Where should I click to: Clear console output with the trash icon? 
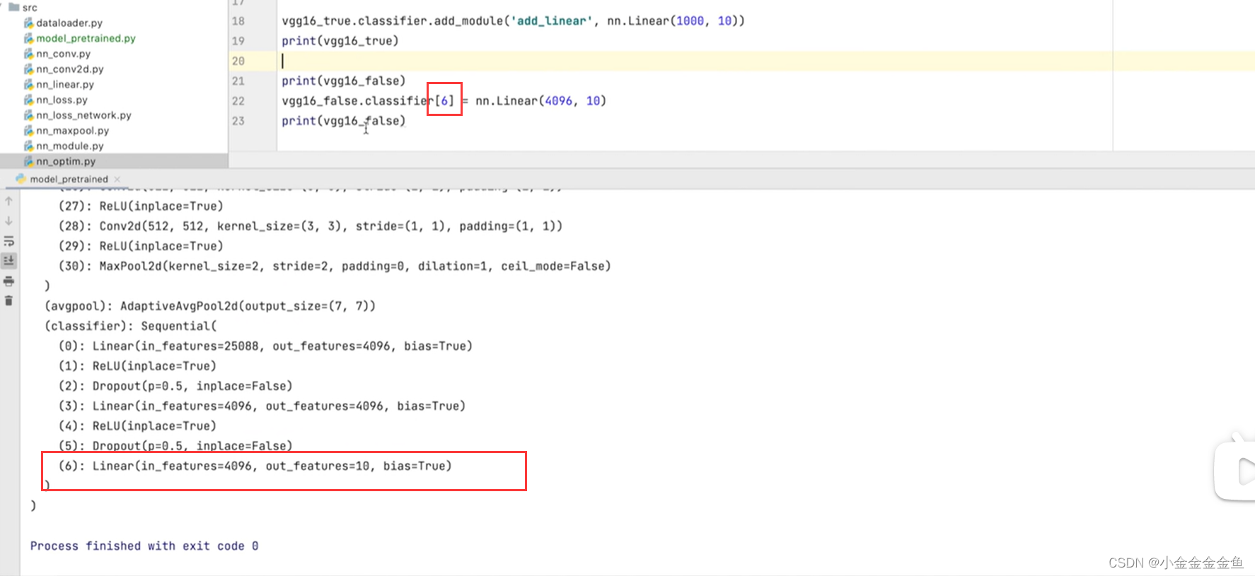click(8, 301)
